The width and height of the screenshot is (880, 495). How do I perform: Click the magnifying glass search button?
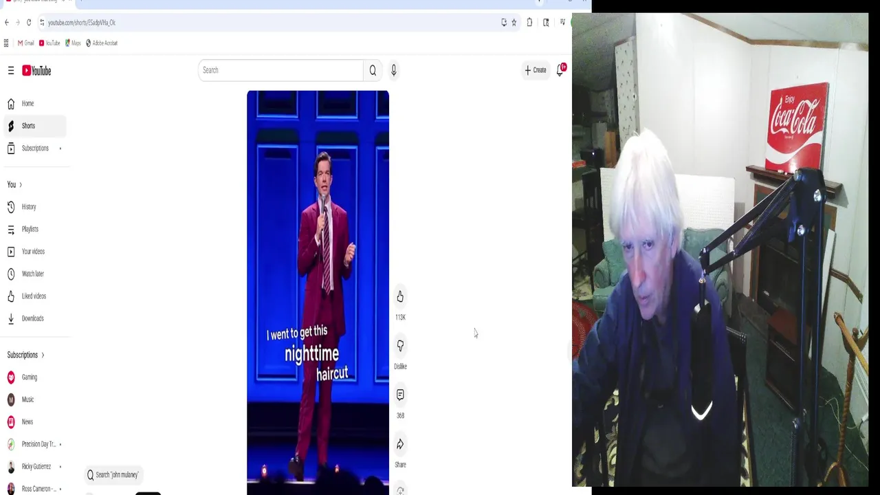(x=373, y=70)
